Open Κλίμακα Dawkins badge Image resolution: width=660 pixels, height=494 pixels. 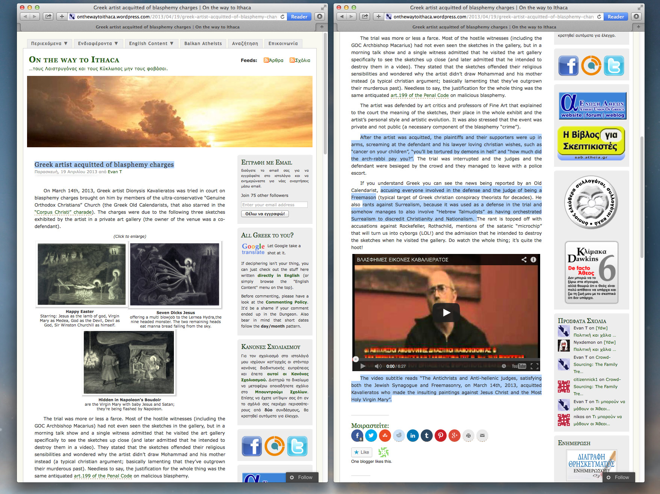tap(592, 272)
